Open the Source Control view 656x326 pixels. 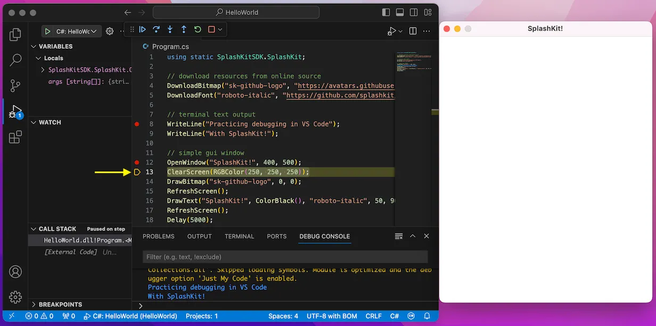15,85
